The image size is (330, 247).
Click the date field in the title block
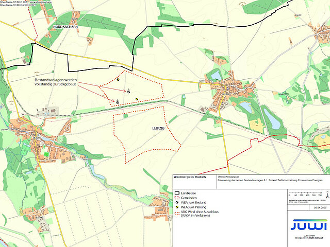pos(320,207)
